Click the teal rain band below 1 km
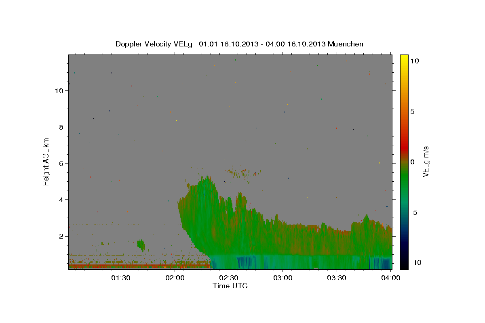 (301, 261)
